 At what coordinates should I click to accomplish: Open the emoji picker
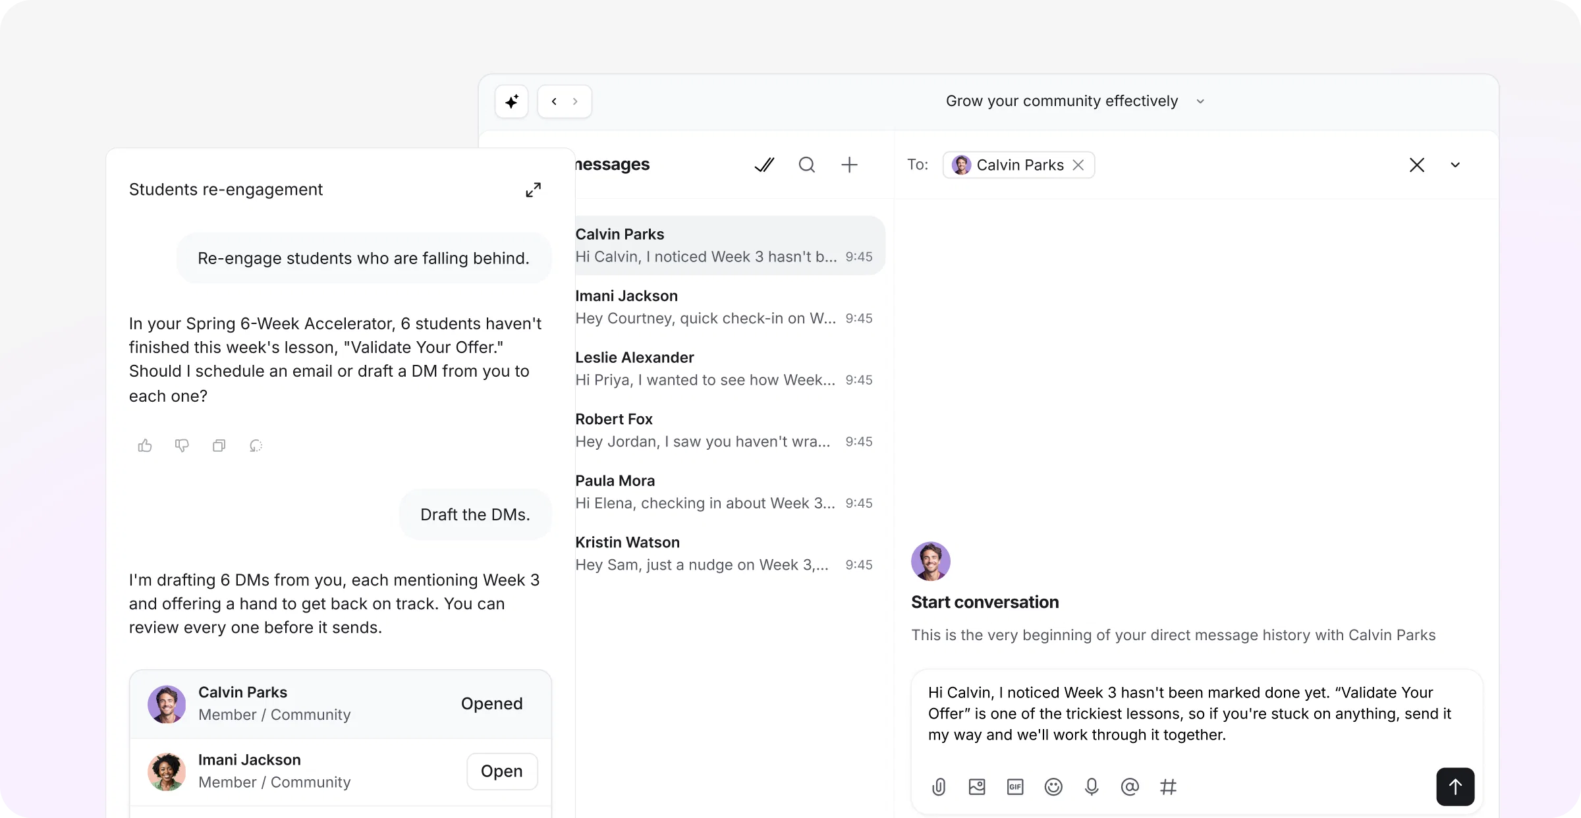[1053, 786]
